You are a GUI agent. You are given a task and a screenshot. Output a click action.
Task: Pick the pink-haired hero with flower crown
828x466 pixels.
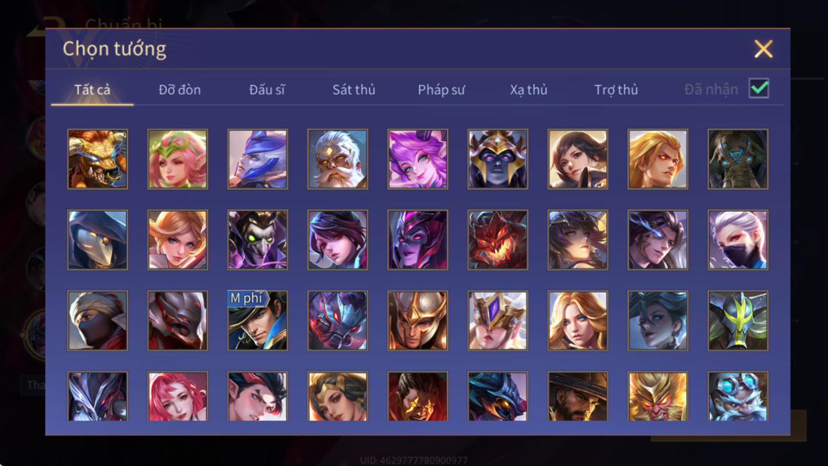(178, 159)
